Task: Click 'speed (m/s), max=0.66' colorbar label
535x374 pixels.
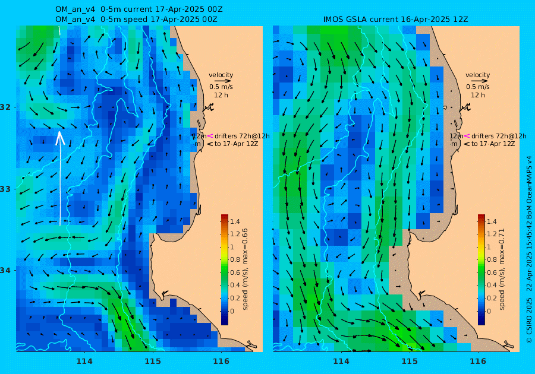Action: pyautogui.click(x=245, y=269)
